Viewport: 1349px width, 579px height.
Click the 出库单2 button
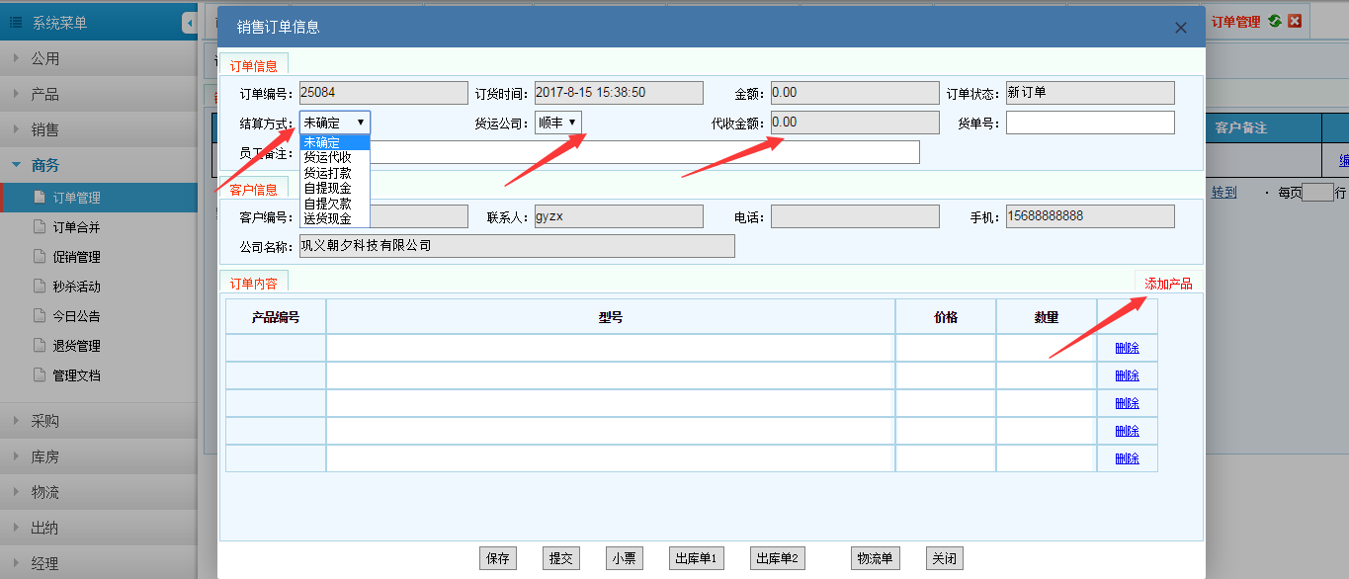pyautogui.click(x=778, y=558)
